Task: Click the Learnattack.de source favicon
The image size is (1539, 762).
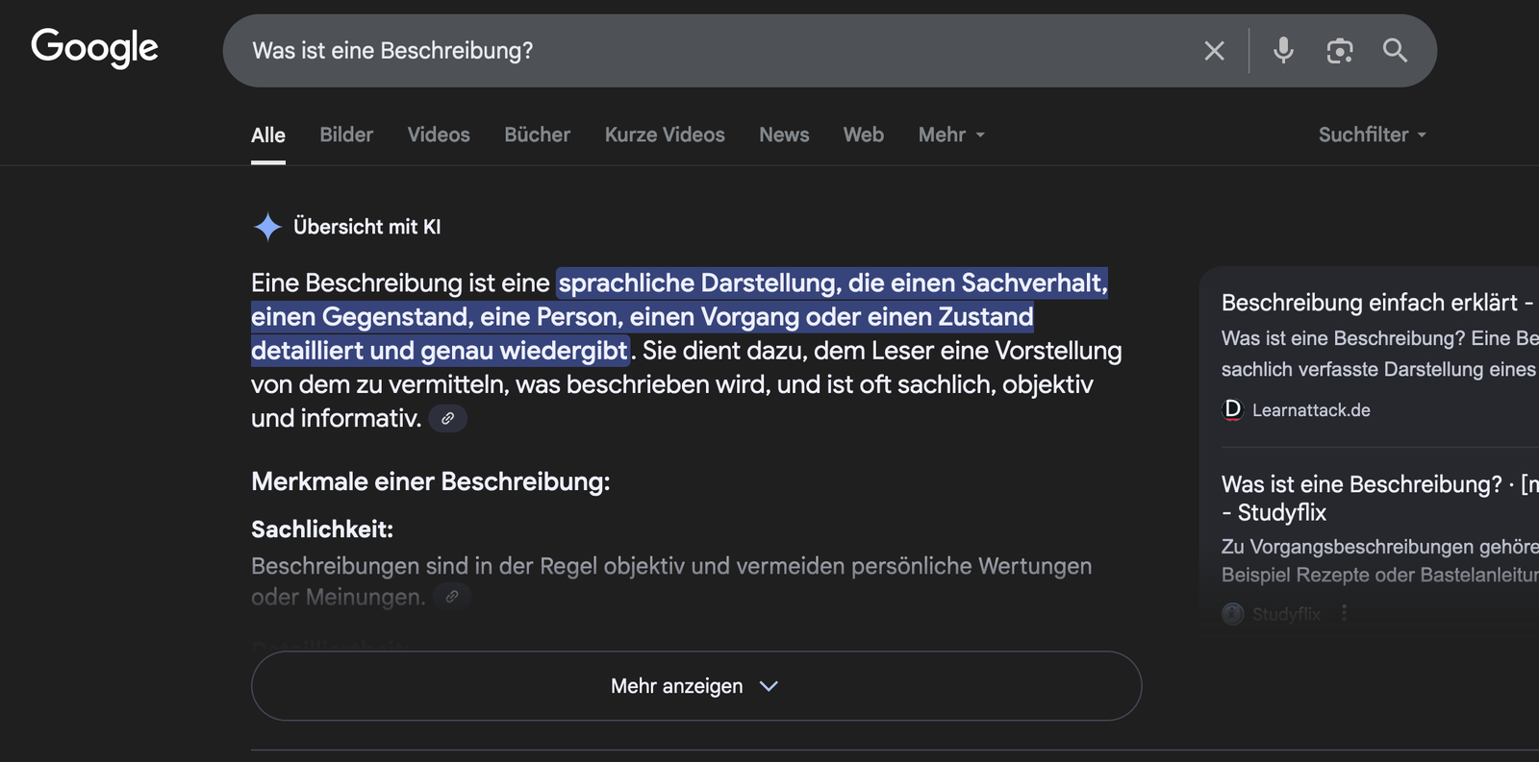Action: coord(1232,410)
